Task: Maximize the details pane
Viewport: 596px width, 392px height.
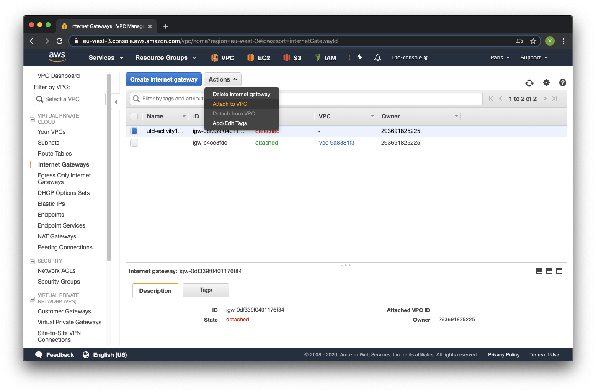Action: point(559,271)
